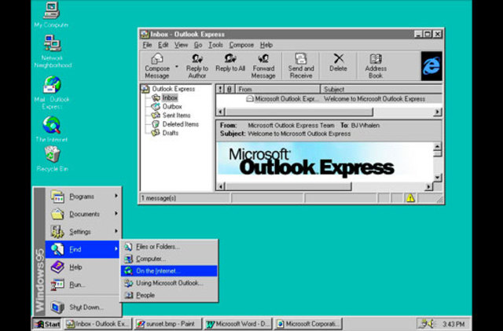The width and height of the screenshot is (503, 331).
Task: Select the Inbox folder
Action: pyautogui.click(x=165, y=97)
